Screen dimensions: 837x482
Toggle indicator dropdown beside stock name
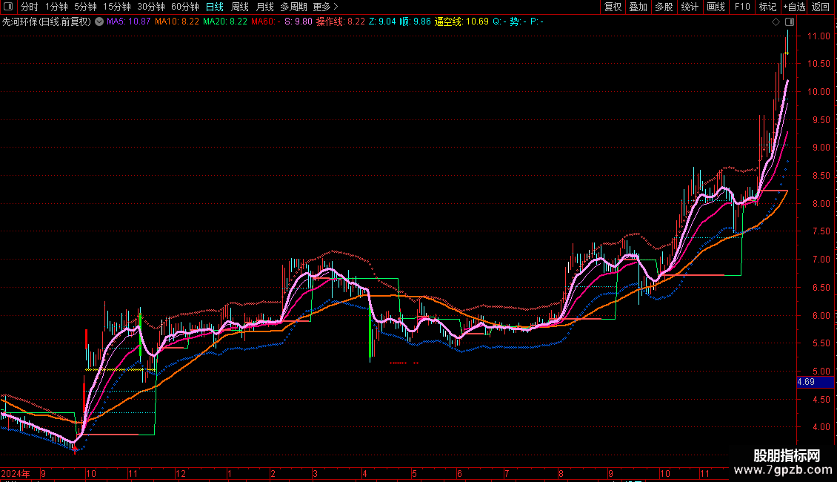click(x=99, y=22)
